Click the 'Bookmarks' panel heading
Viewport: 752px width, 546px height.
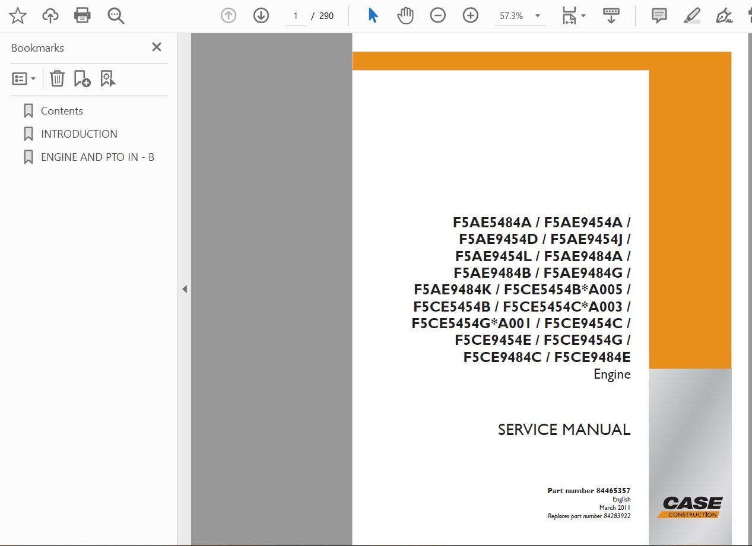(x=37, y=48)
